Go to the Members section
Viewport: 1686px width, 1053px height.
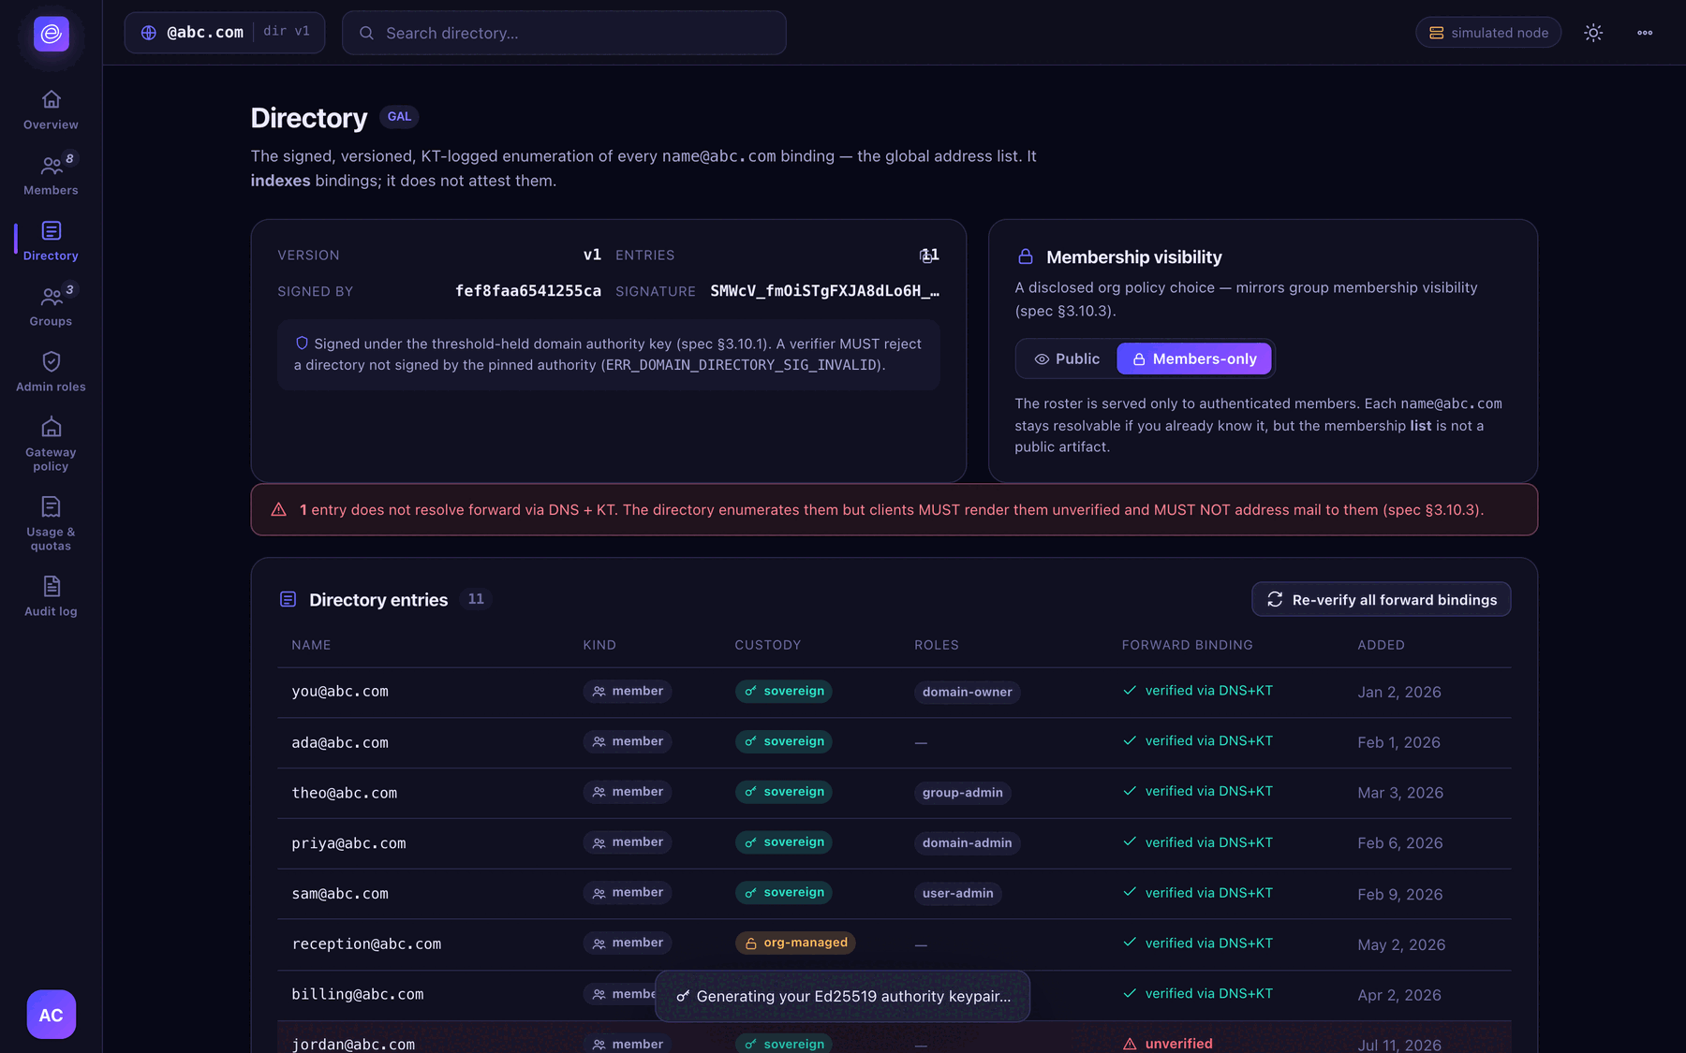coord(51,175)
